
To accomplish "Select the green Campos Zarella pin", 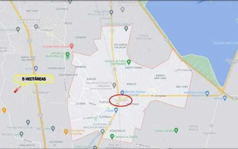I will [x=176, y=130].
